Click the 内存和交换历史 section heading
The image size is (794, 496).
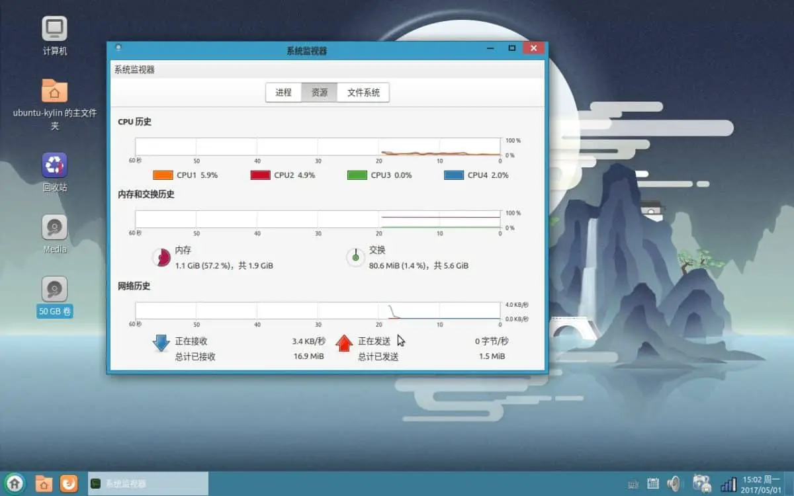(x=146, y=194)
